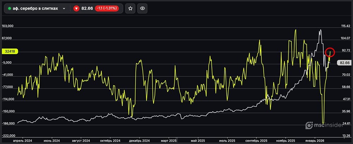Viewport: 353px width, 144px height.
Task: Click the red circle marker on chart
Action: 330,52
